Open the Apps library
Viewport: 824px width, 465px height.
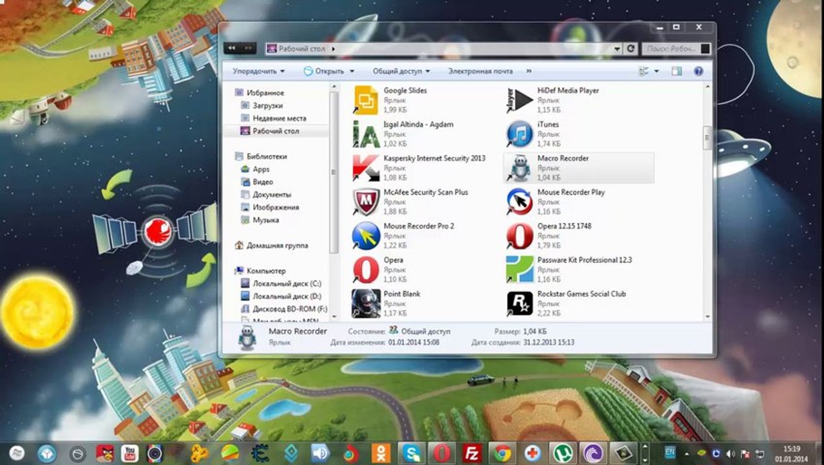(x=255, y=169)
